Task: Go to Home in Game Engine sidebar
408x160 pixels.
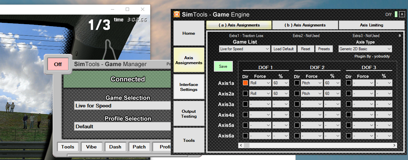Action: tap(189, 33)
